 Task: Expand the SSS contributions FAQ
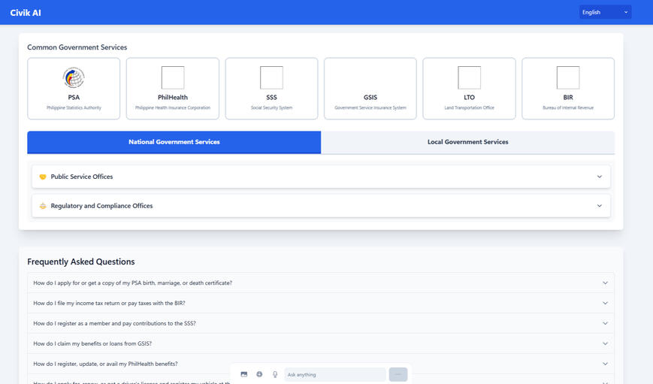(321, 323)
